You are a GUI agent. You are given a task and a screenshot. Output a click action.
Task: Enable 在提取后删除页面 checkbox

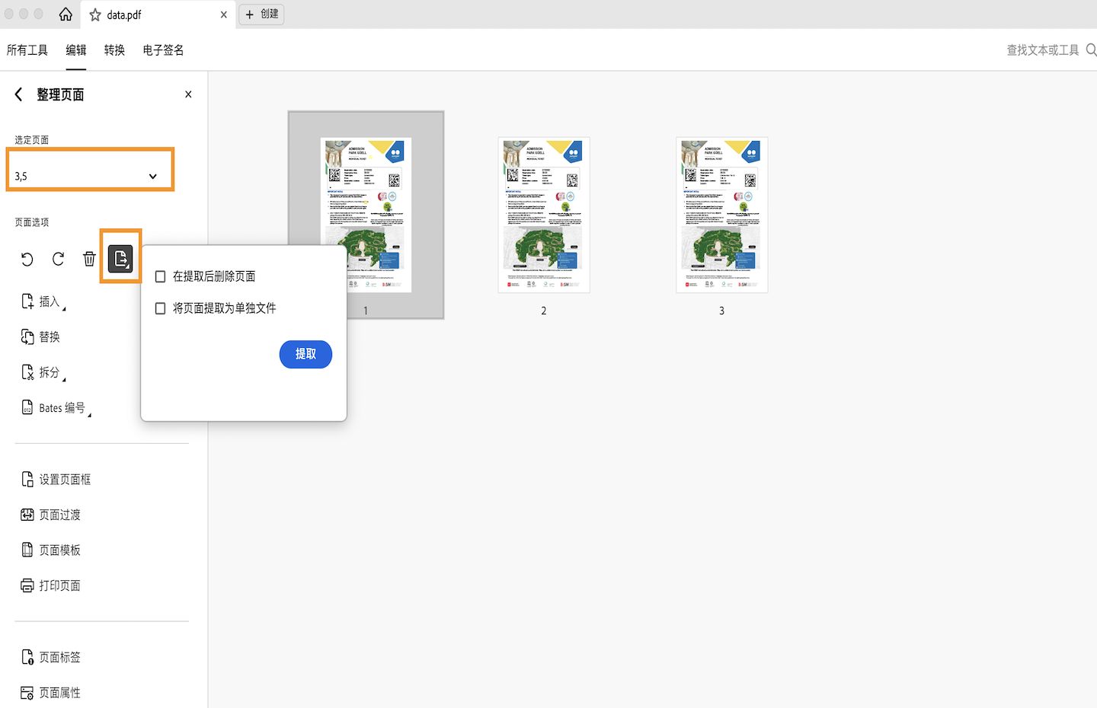click(160, 276)
